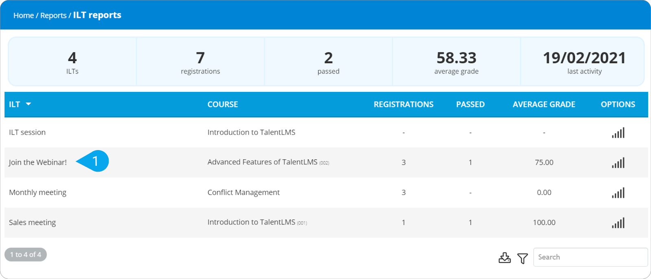
Task: Sort by the COURSE column header
Action: tap(223, 105)
